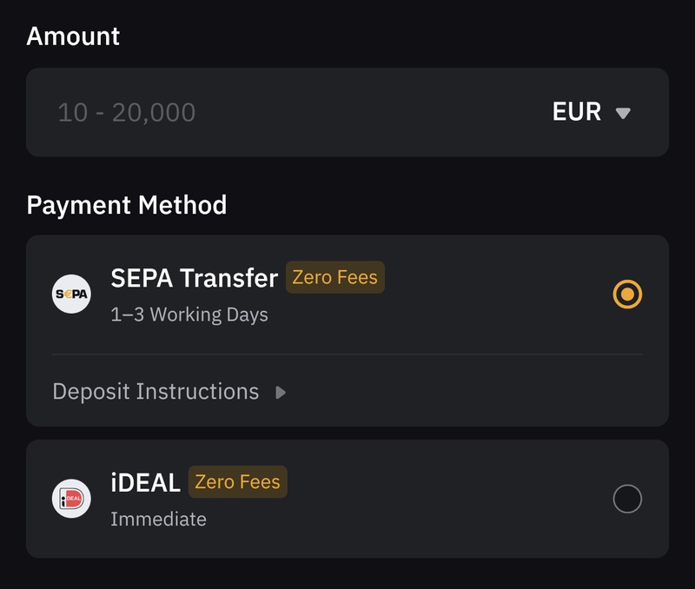Click the iDEAL logo icon

pyautogui.click(x=71, y=499)
